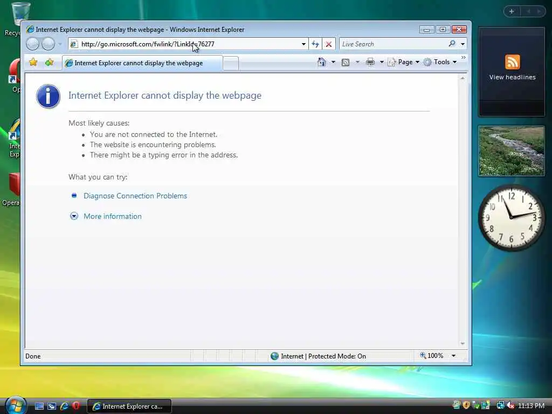Click the sidebar add gadgets plus button

coord(512,11)
